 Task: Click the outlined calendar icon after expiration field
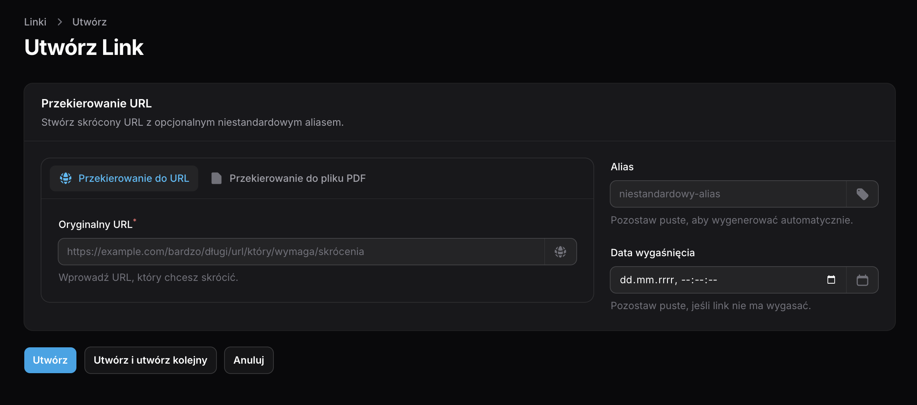[x=862, y=280]
